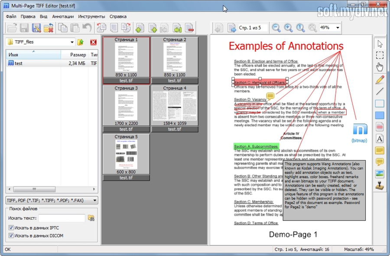Select the pencil freehand annotation tool
Viewport: 390px width, 256px height.
(x=380, y=80)
